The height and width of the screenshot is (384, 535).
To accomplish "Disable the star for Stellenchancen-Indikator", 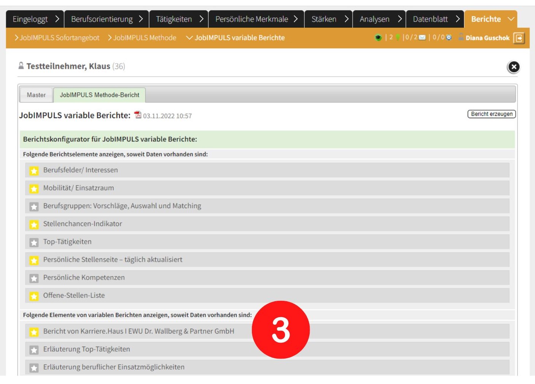I will point(34,224).
